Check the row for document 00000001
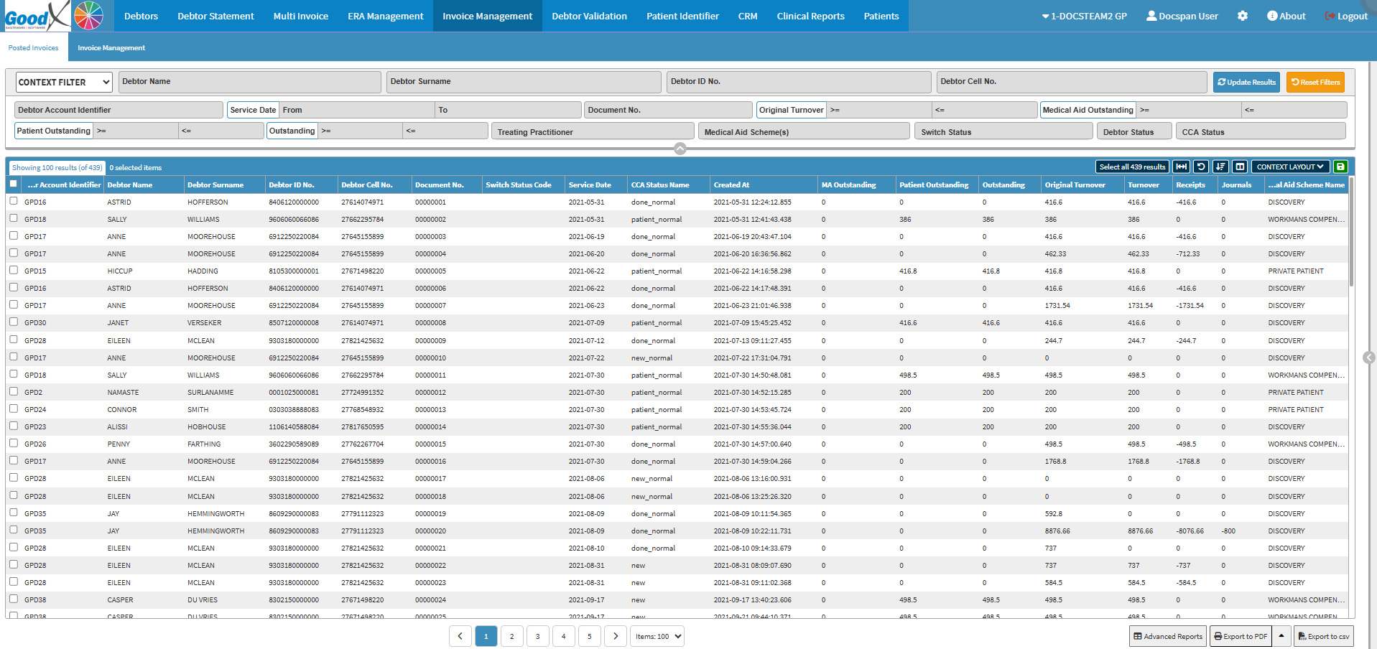The image size is (1377, 649). tap(14, 201)
